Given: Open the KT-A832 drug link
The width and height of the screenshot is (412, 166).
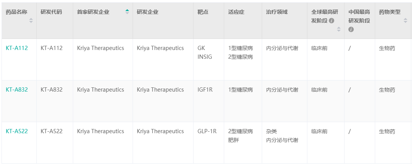Looking at the screenshot, I should tap(17, 90).
